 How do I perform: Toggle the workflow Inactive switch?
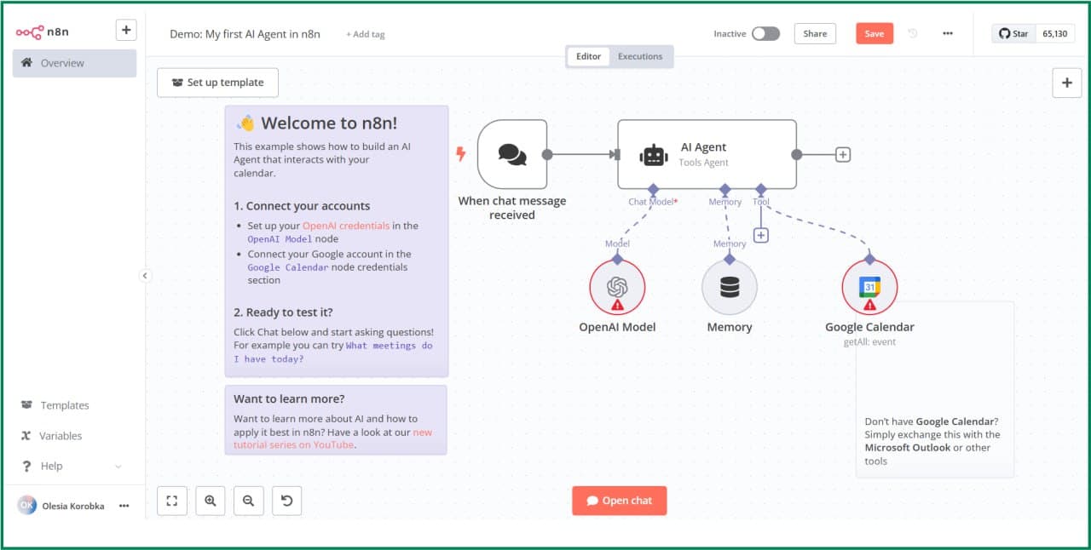coord(765,33)
